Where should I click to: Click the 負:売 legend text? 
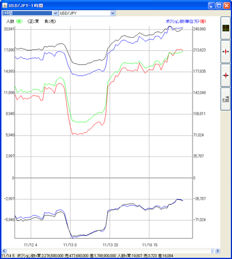point(50,21)
